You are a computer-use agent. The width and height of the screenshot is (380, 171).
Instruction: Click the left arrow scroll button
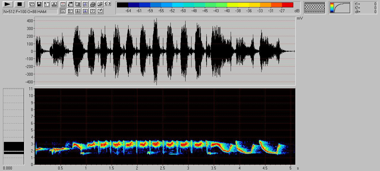click(x=106, y=4)
